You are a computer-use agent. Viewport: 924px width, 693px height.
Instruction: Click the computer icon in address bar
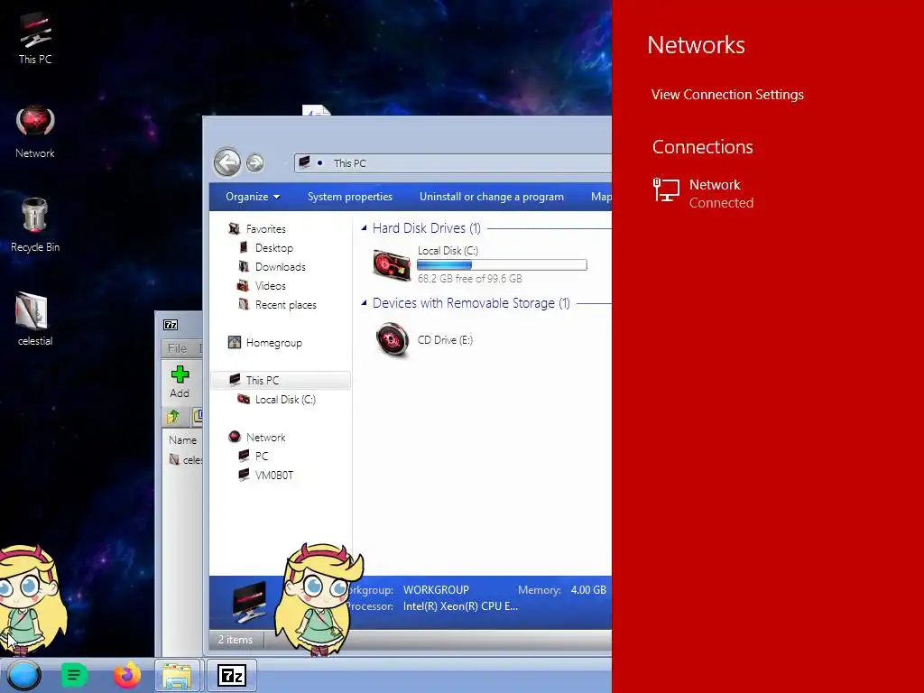(304, 162)
